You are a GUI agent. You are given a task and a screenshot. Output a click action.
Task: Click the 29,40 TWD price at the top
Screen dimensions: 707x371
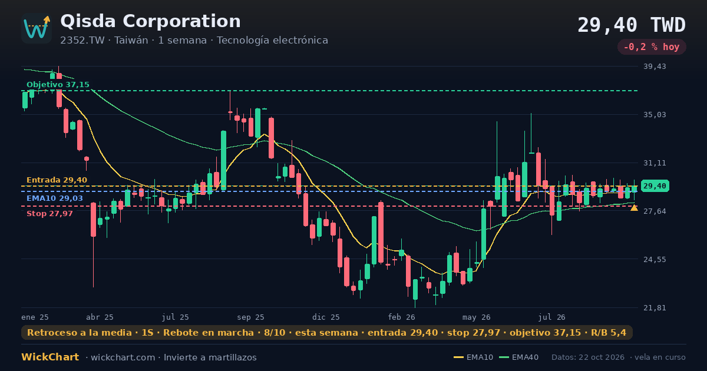click(x=632, y=25)
